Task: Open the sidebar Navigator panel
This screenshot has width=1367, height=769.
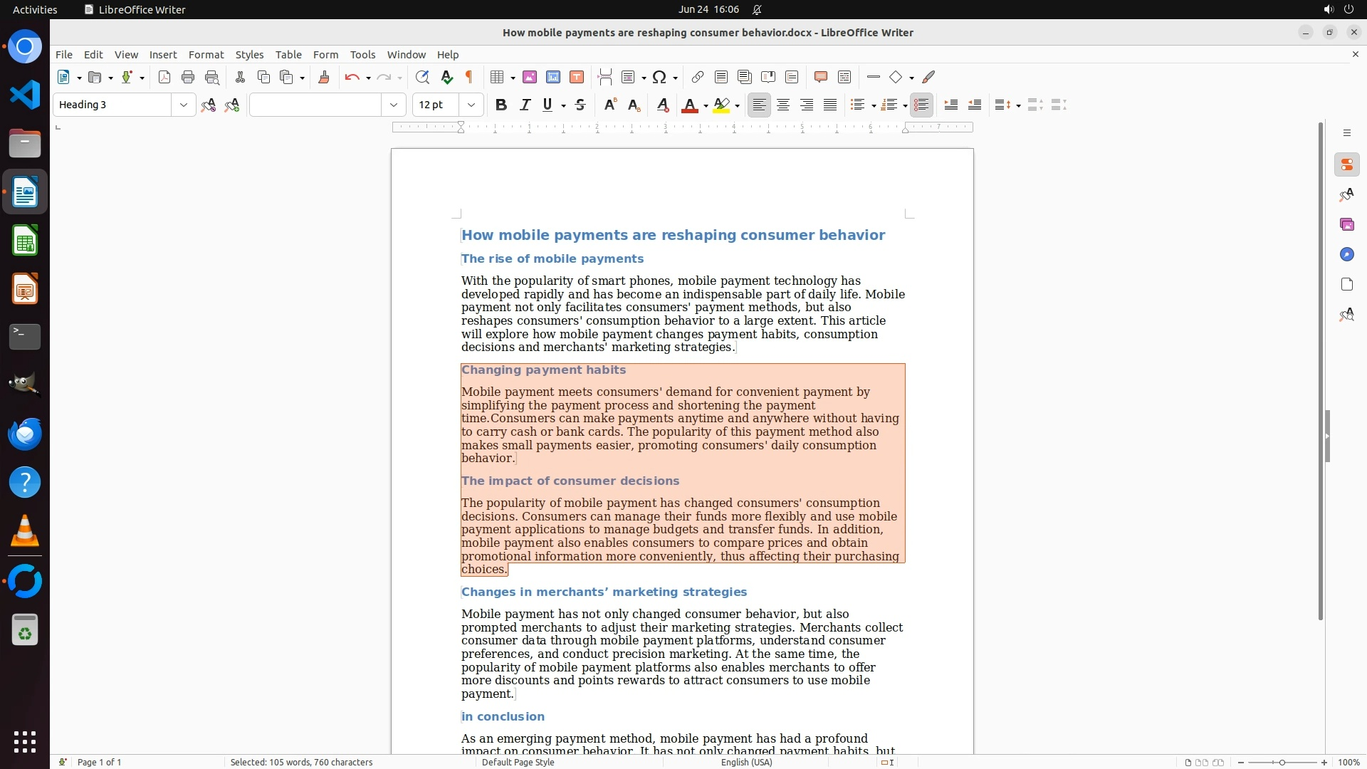Action: tap(1346, 254)
